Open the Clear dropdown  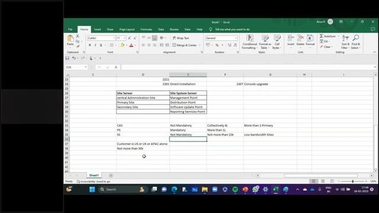tap(326, 47)
